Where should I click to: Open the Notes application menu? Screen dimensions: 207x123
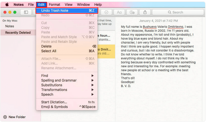pos(19,5)
